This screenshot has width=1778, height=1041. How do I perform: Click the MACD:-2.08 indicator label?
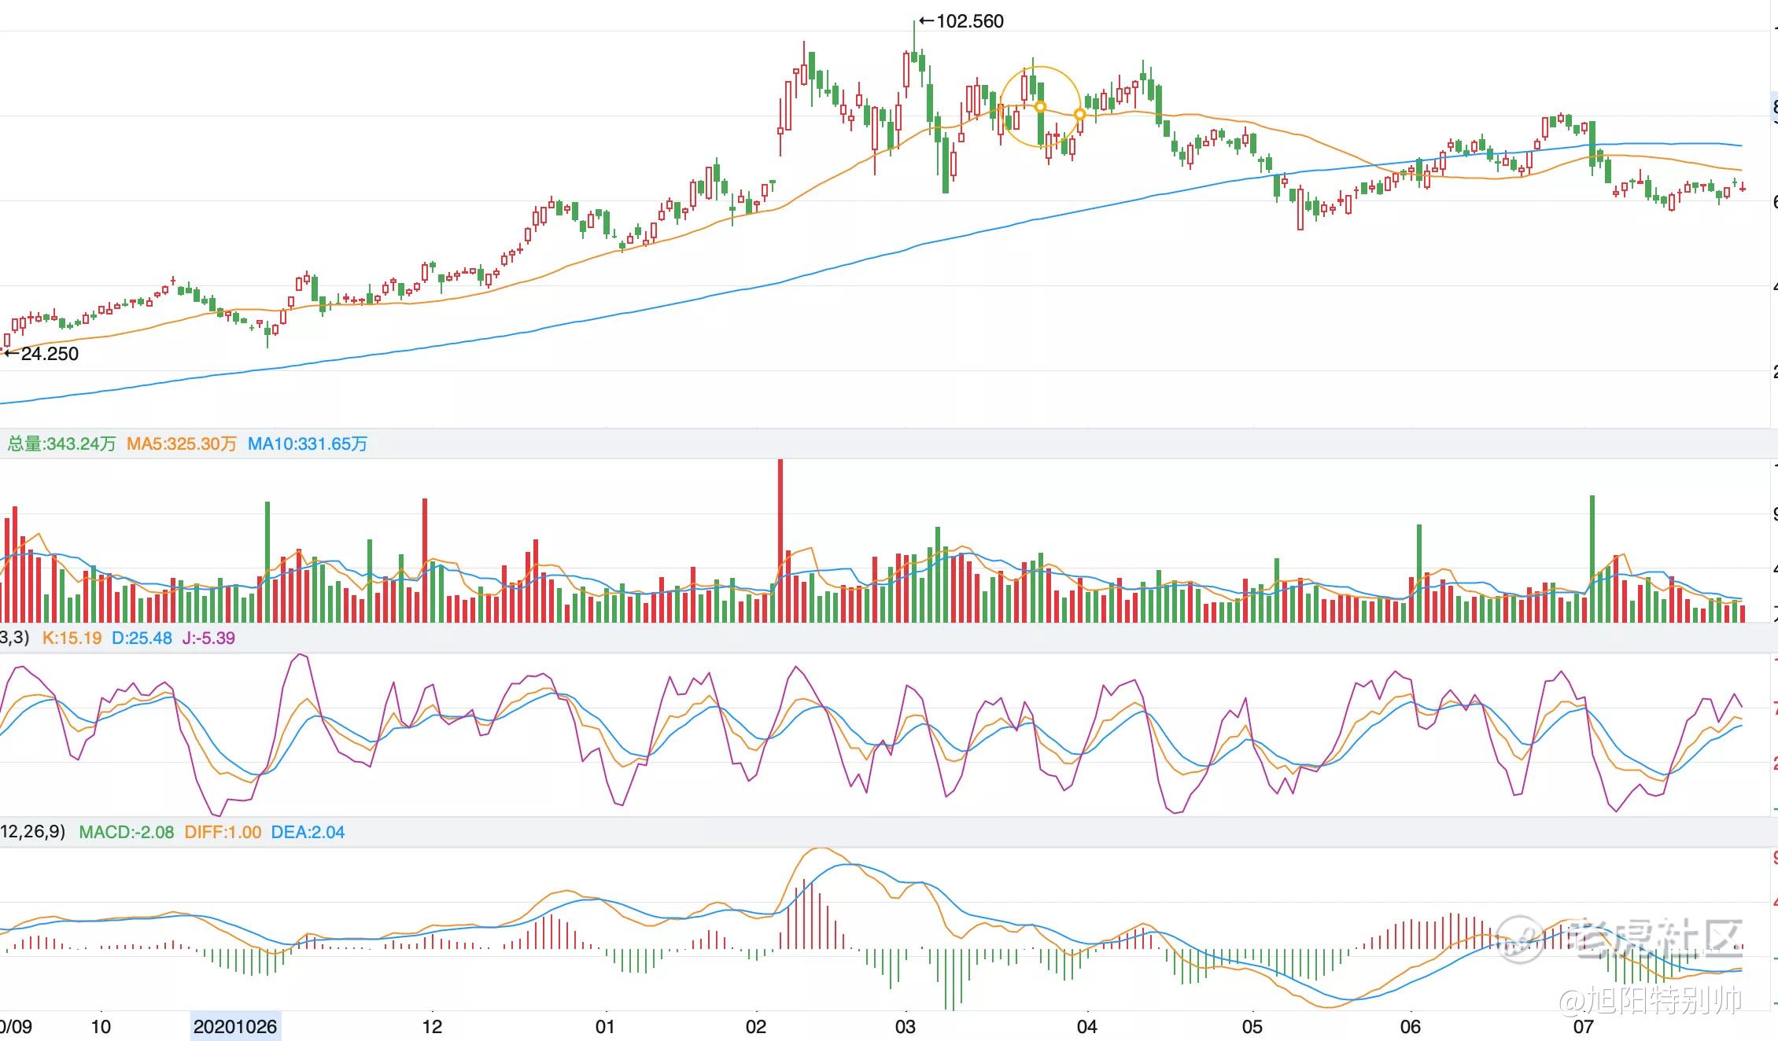[127, 832]
